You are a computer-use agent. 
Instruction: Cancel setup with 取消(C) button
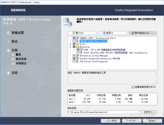pyautogui.click(x=153, y=121)
